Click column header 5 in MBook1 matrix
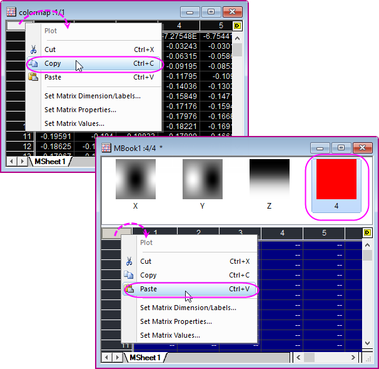The image size is (379, 369). point(324,233)
